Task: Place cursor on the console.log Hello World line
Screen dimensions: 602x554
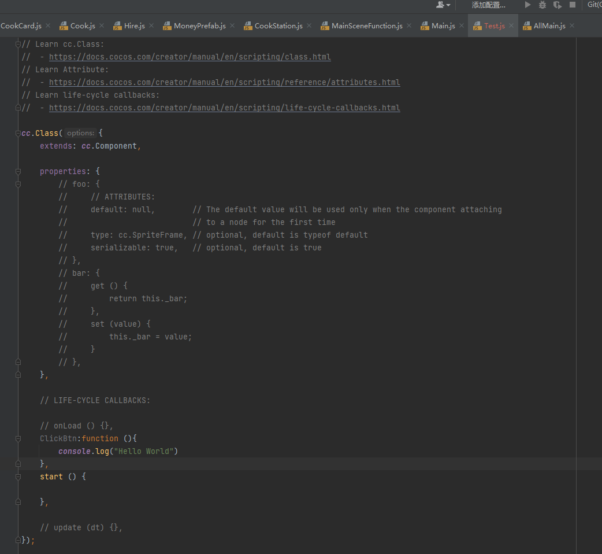Action: pyautogui.click(x=118, y=451)
